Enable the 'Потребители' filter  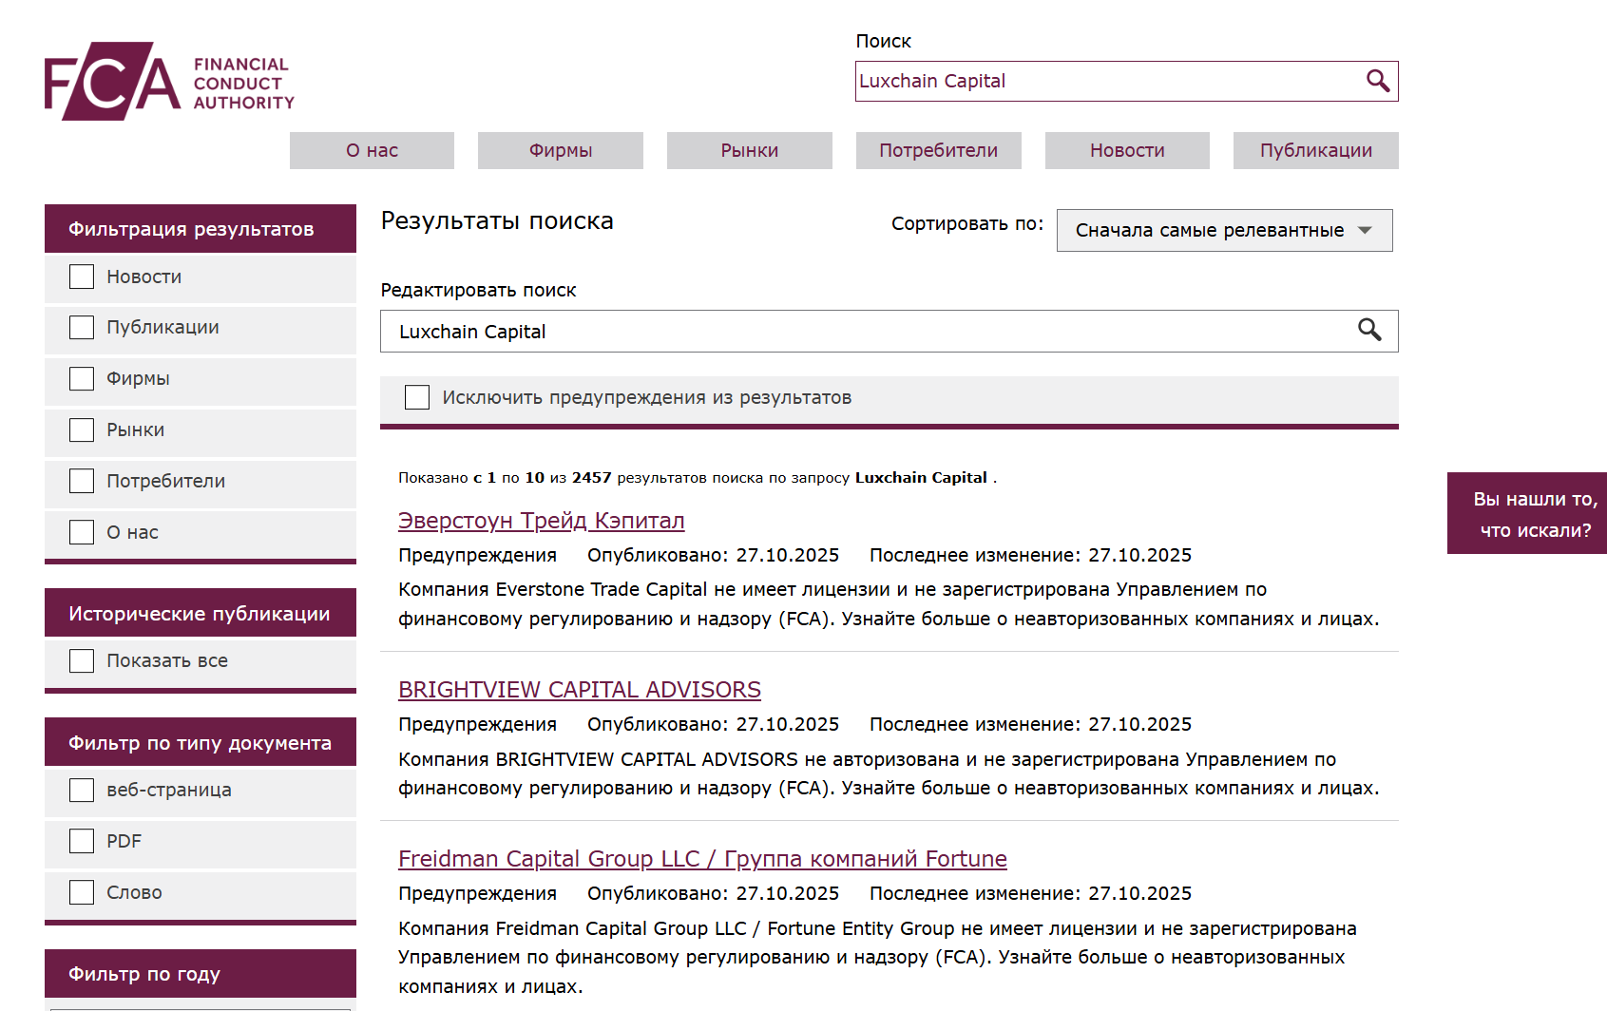coord(81,480)
